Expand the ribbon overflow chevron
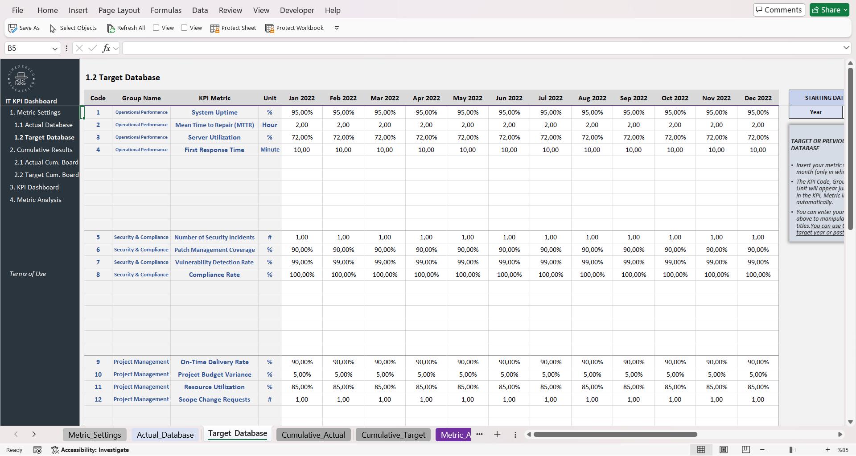The width and height of the screenshot is (856, 456). pos(337,28)
